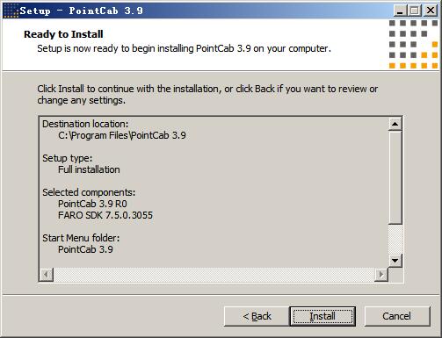442x338 pixels.
Task: Click the FARO SDK 7.5.0.3055 component line
Action: (105, 215)
